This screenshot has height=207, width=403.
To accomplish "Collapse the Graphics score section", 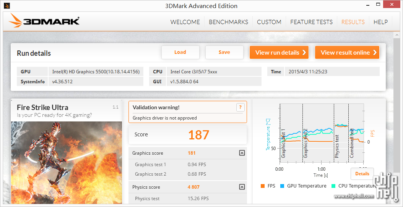I will tap(242, 153).
